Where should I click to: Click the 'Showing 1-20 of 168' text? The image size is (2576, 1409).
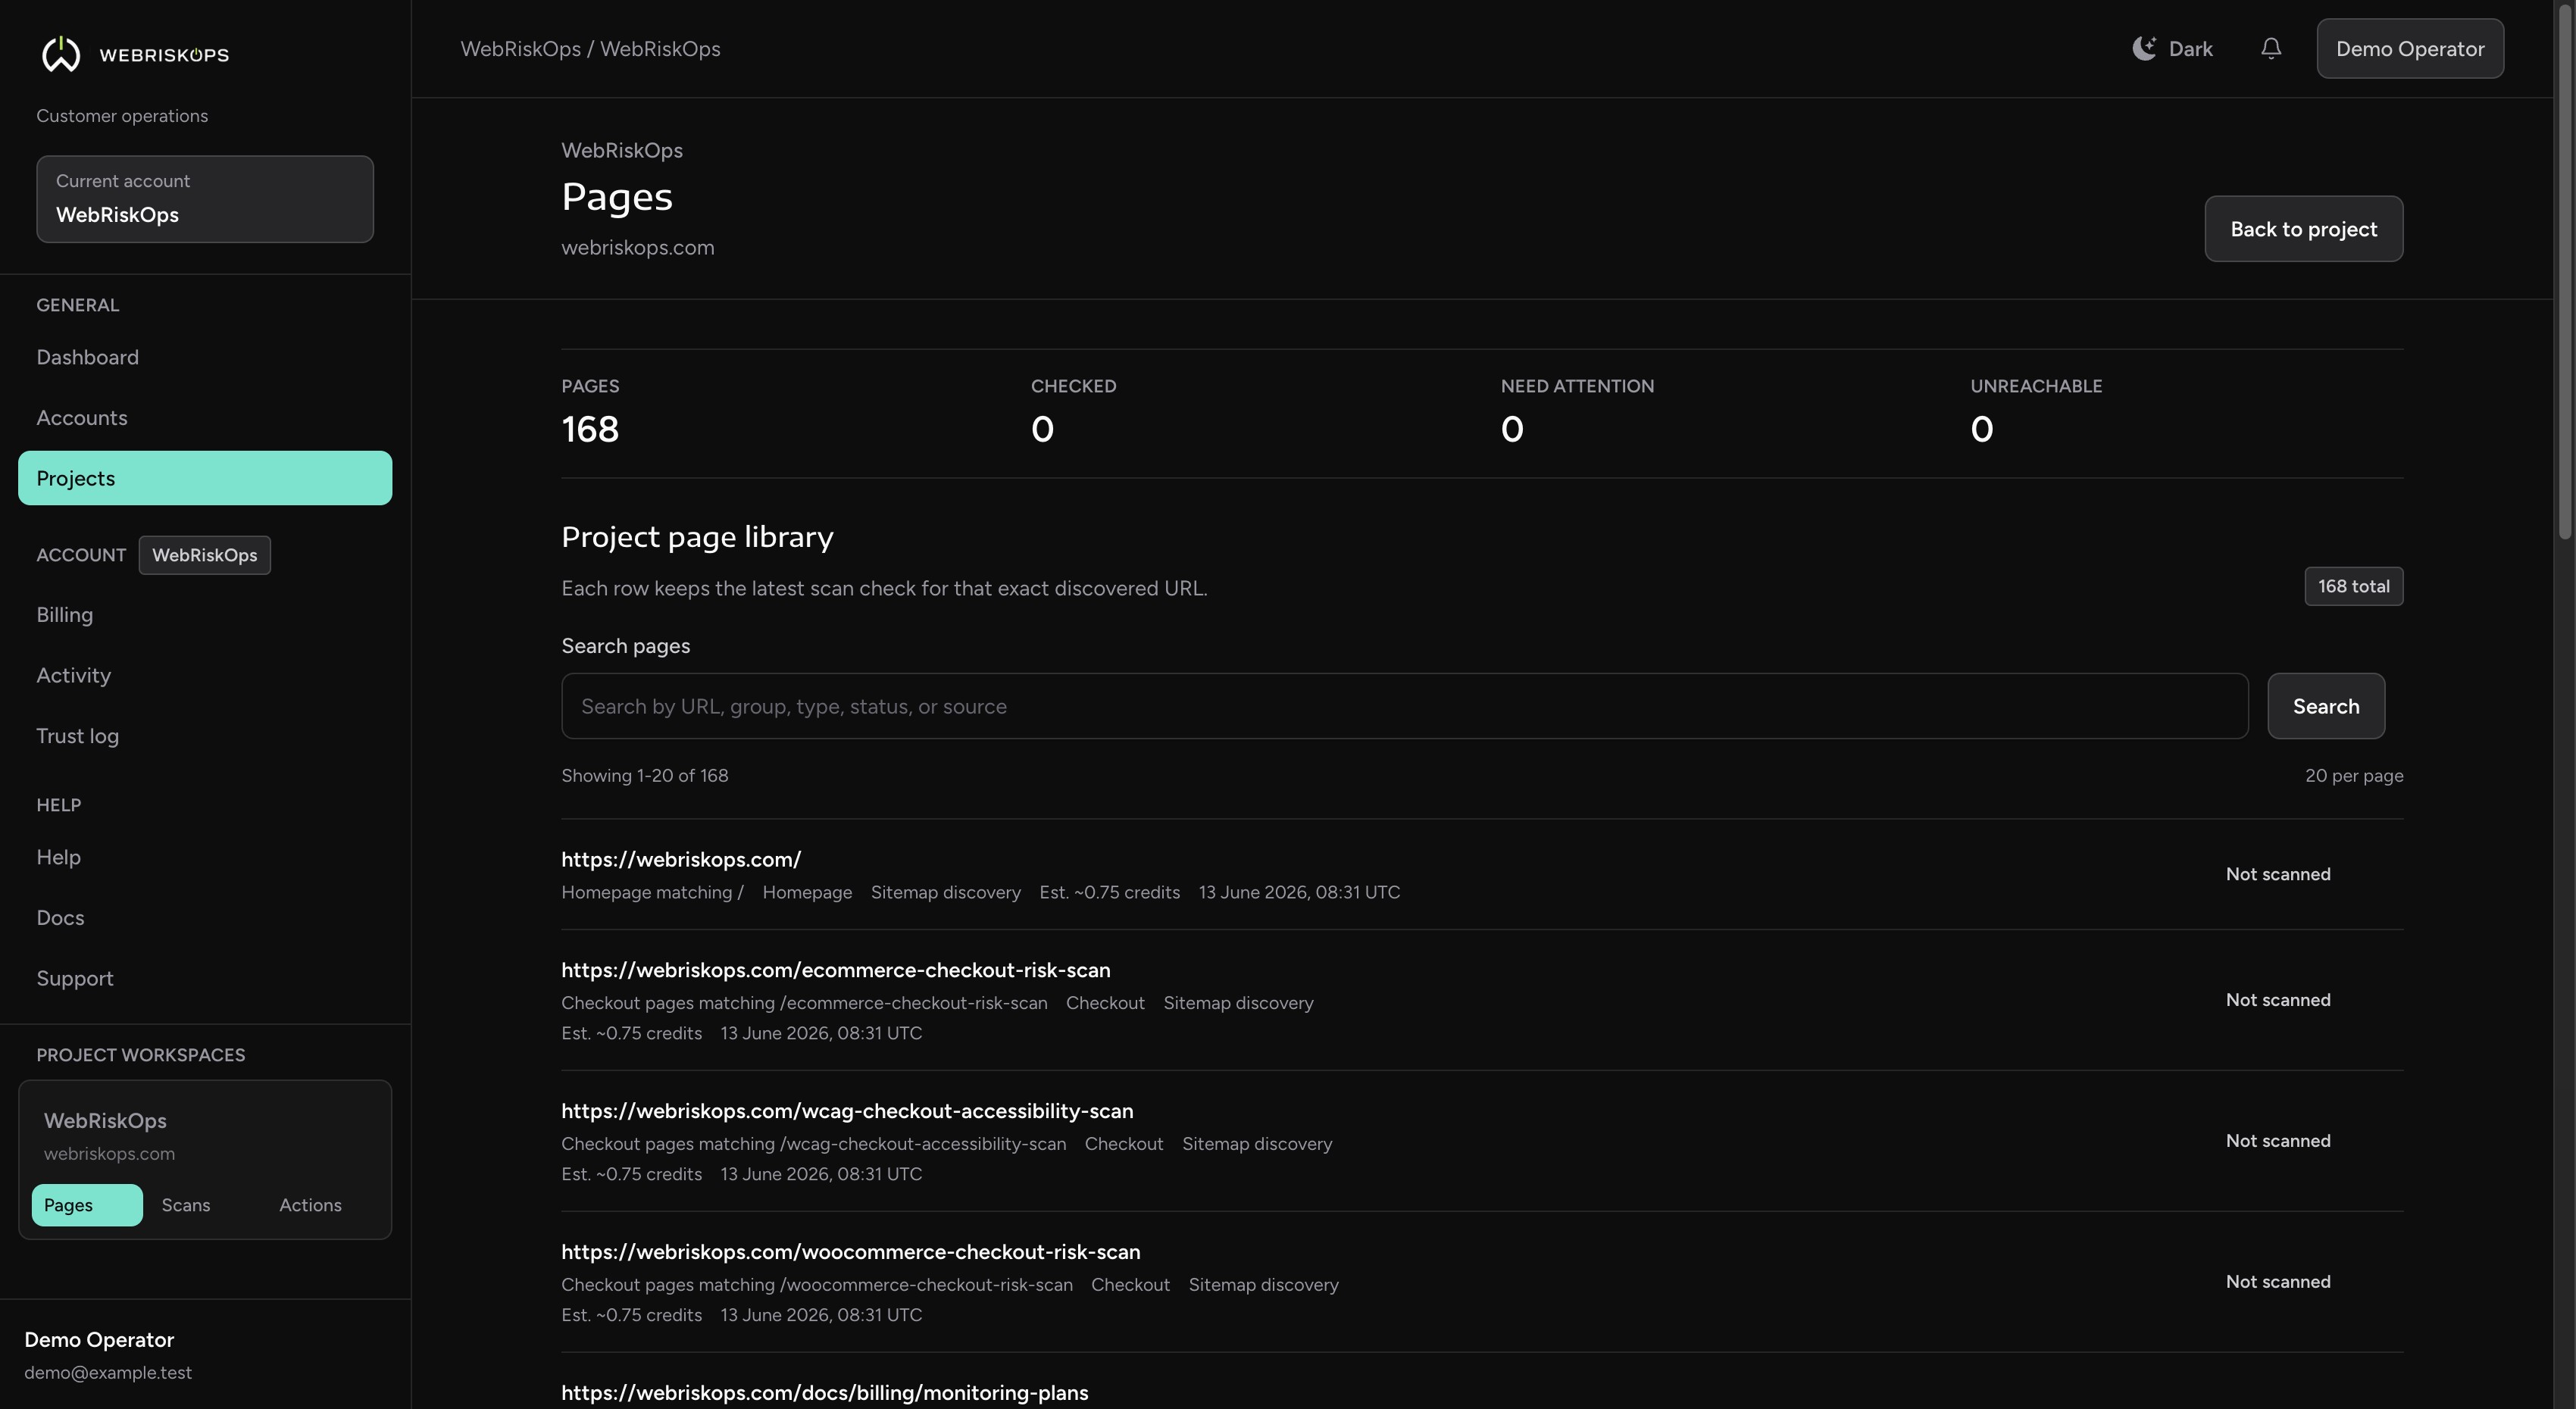[645, 776]
